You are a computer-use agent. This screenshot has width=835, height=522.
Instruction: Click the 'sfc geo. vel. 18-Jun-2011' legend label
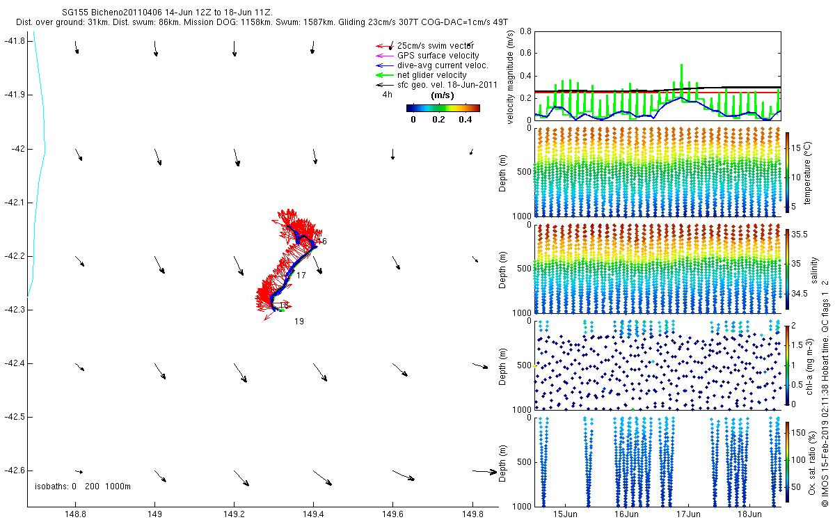447,84
